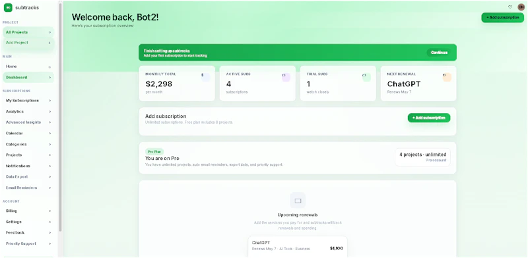Open Feedback in the sidebar
The width and height of the screenshot is (528, 258).
coord(28,232)
